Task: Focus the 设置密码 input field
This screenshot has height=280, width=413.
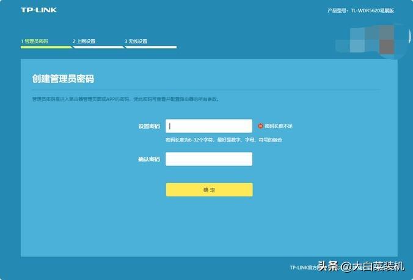Action: click(209, 126)
